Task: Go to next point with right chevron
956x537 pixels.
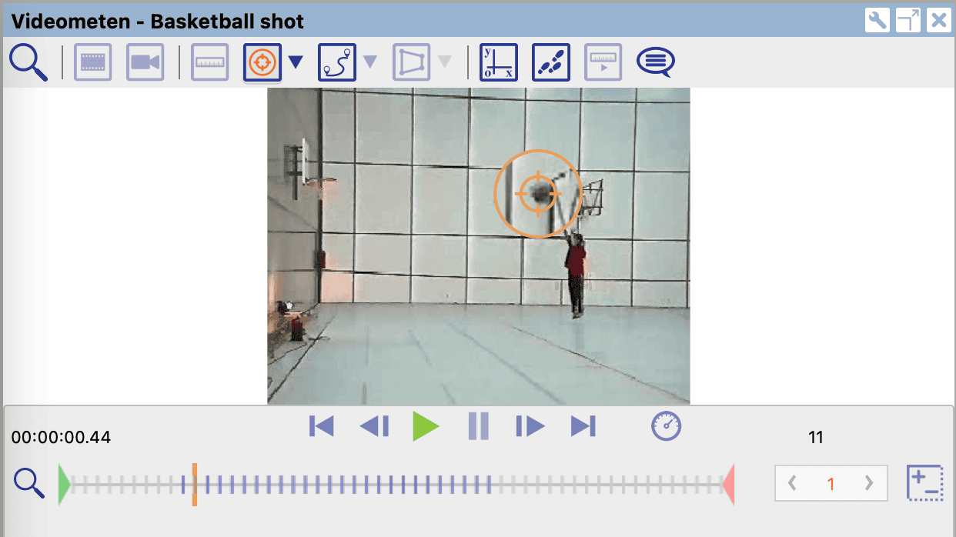Action: click(x=869, y=483)
